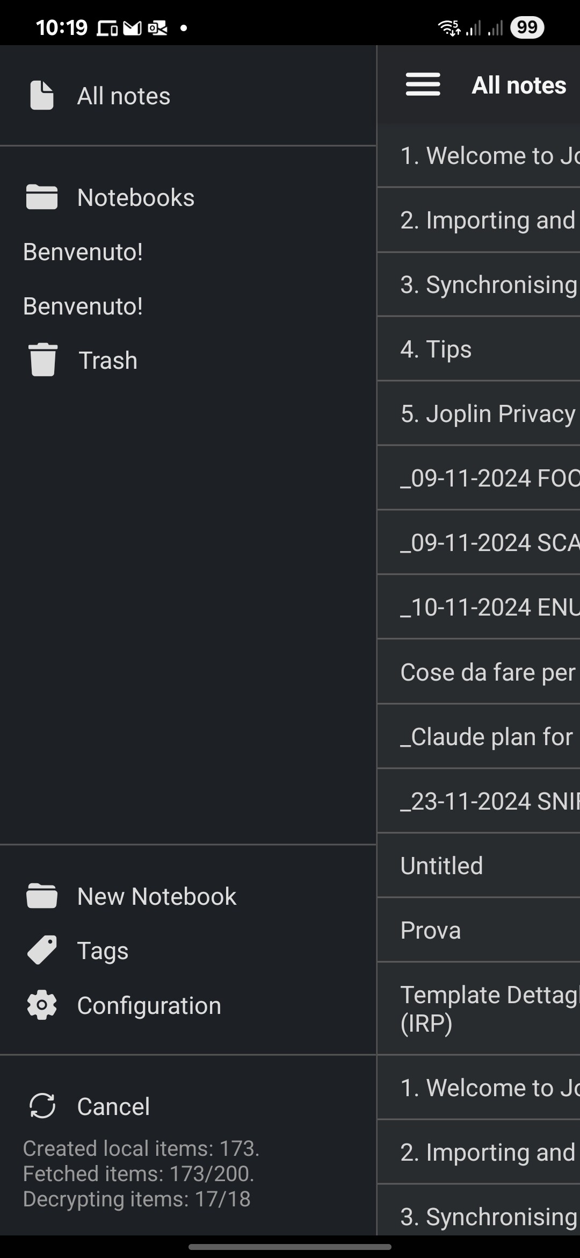The width and height of the screenshot is (580, 1258).
Task: Open the Trash bin
Action: click(x=188, y=360)
